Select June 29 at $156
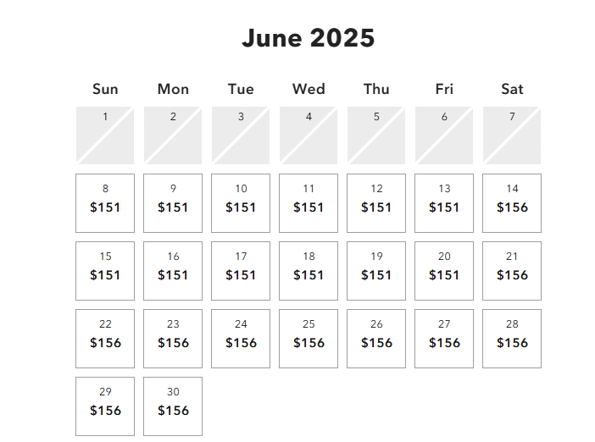Image resolution: width=595 pixels, height=442 pixels. pyautogui.click(x=105, y=406)
